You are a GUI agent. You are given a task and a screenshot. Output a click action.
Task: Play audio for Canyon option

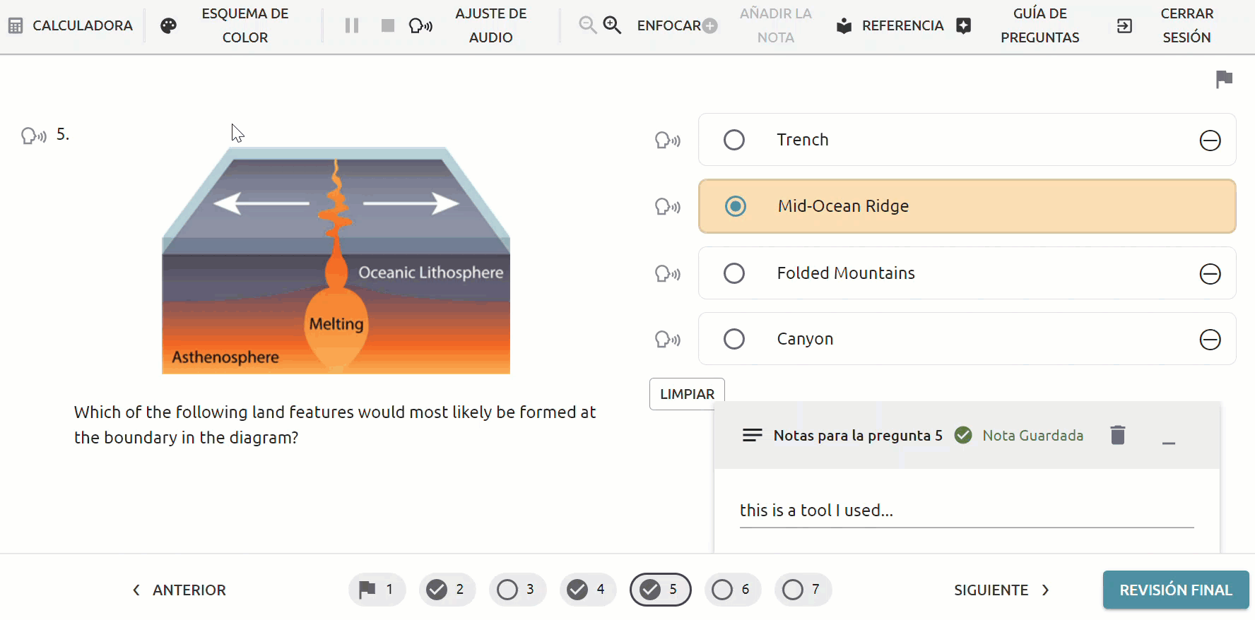pyautogui.click(x=668, y=339)
